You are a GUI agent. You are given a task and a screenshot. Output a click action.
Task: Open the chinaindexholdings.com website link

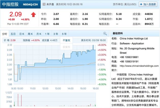point(139,66)
